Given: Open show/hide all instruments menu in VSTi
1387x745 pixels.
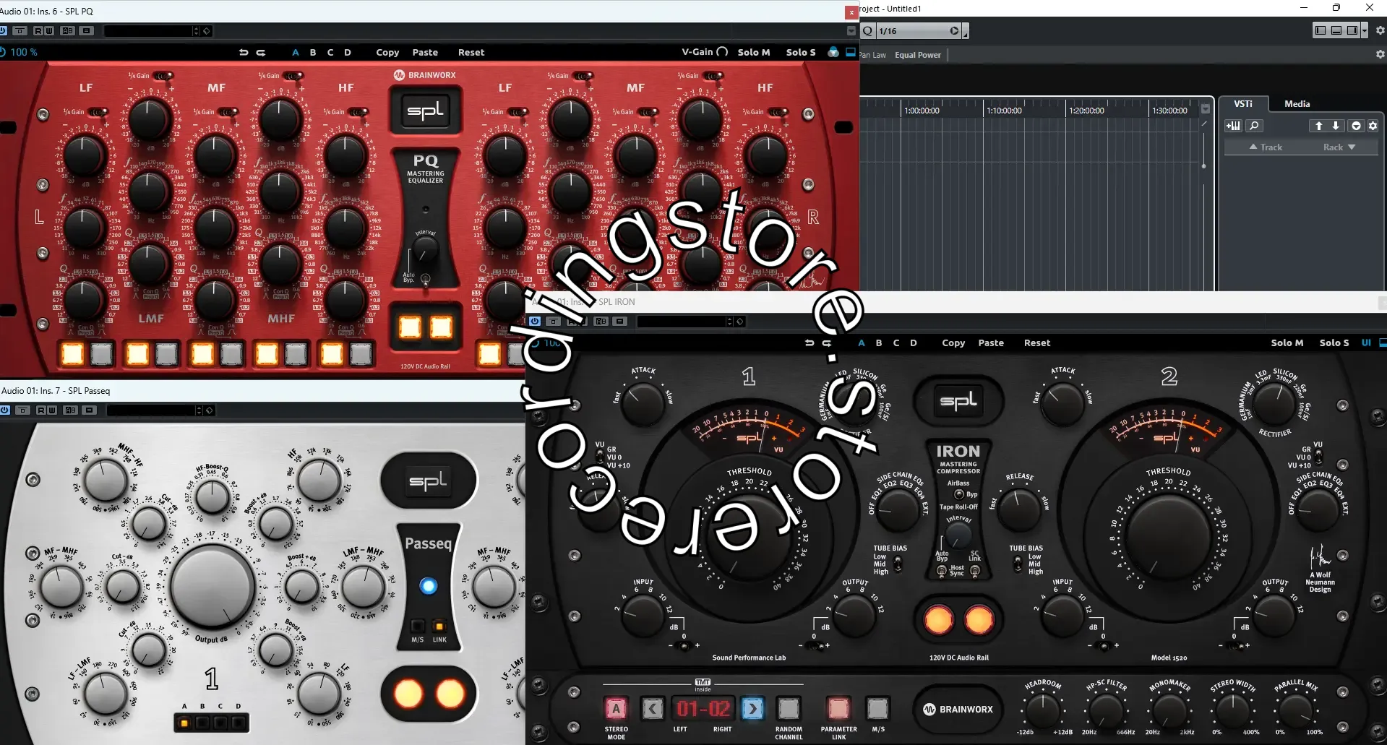Looking at the screenshot, I should click(x=1355, y=126).
